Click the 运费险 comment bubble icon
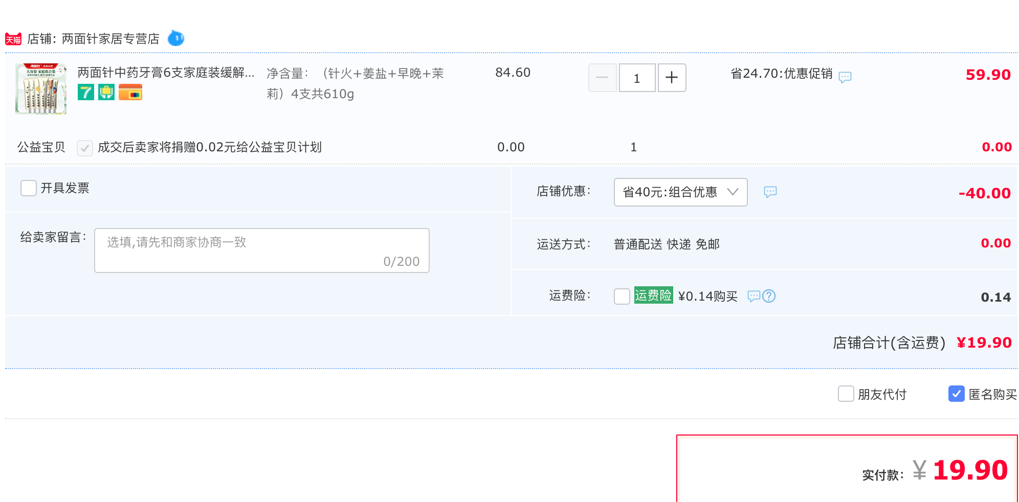The height and width of the screenshot is (502, 1019). click(754, 296)
